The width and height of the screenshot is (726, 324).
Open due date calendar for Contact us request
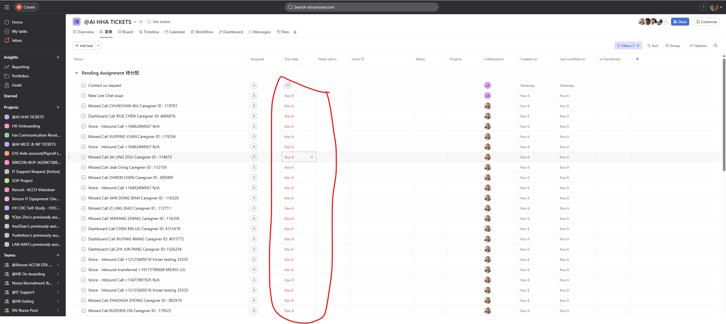pos(288,85)
